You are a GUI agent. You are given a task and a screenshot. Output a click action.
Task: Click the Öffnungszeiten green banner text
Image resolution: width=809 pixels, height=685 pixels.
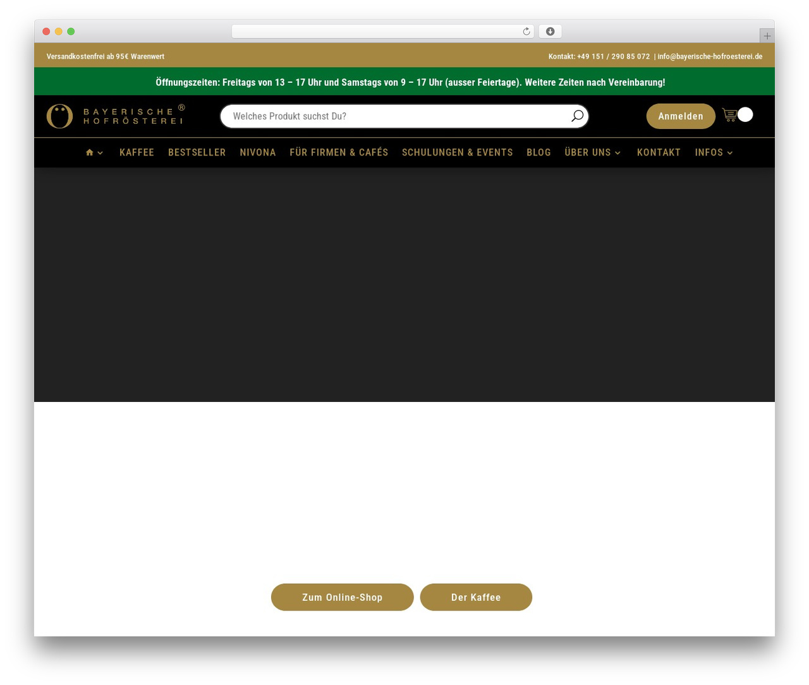pyautogui.click(x=410, y=82)
